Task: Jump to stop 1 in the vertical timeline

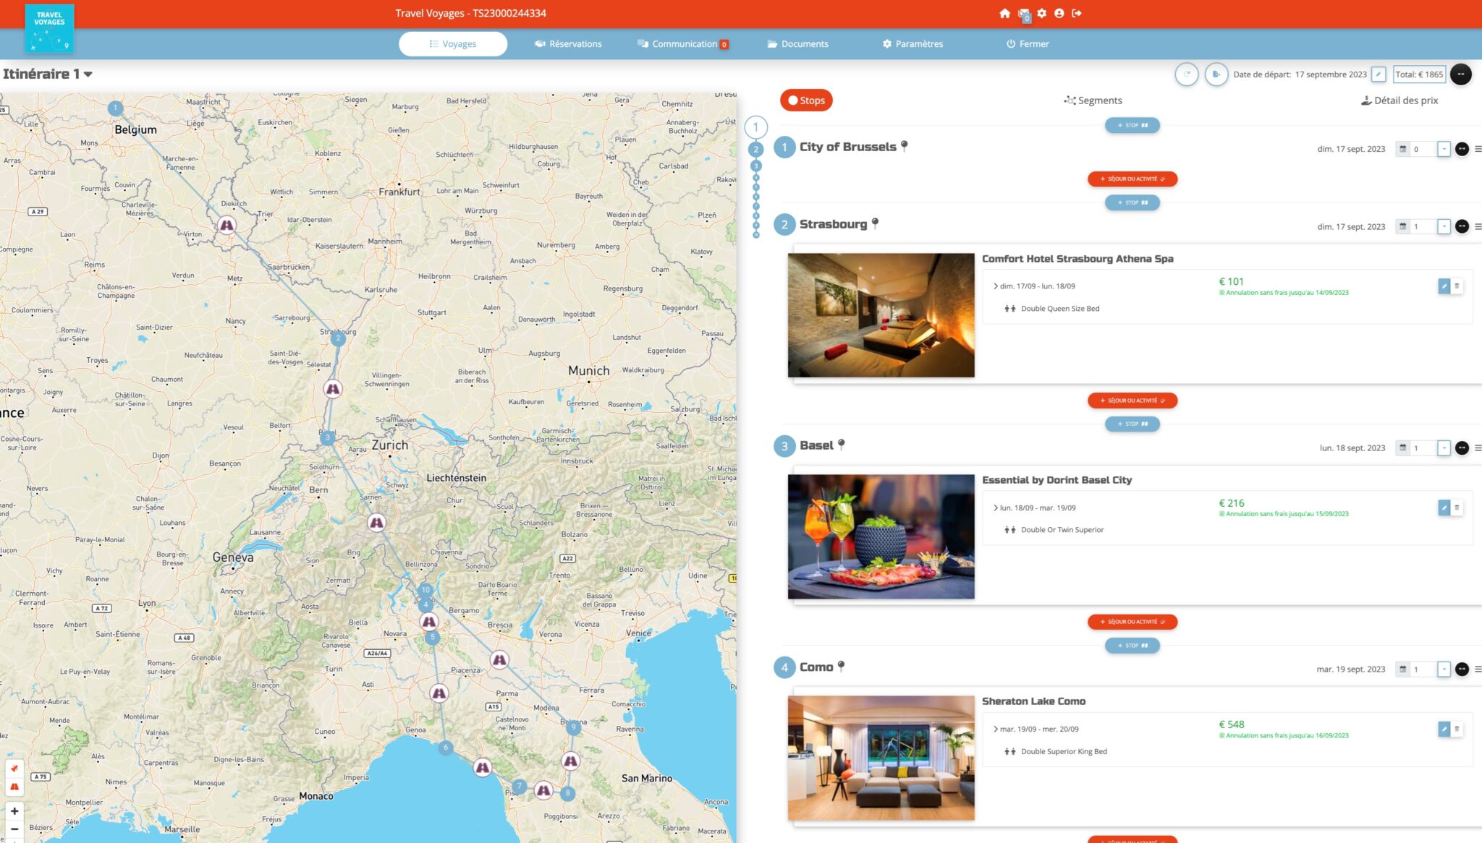Action: pos(755,127)
